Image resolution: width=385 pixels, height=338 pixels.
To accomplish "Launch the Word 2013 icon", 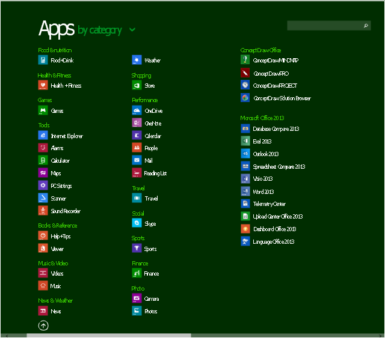I will coord(245,192).
